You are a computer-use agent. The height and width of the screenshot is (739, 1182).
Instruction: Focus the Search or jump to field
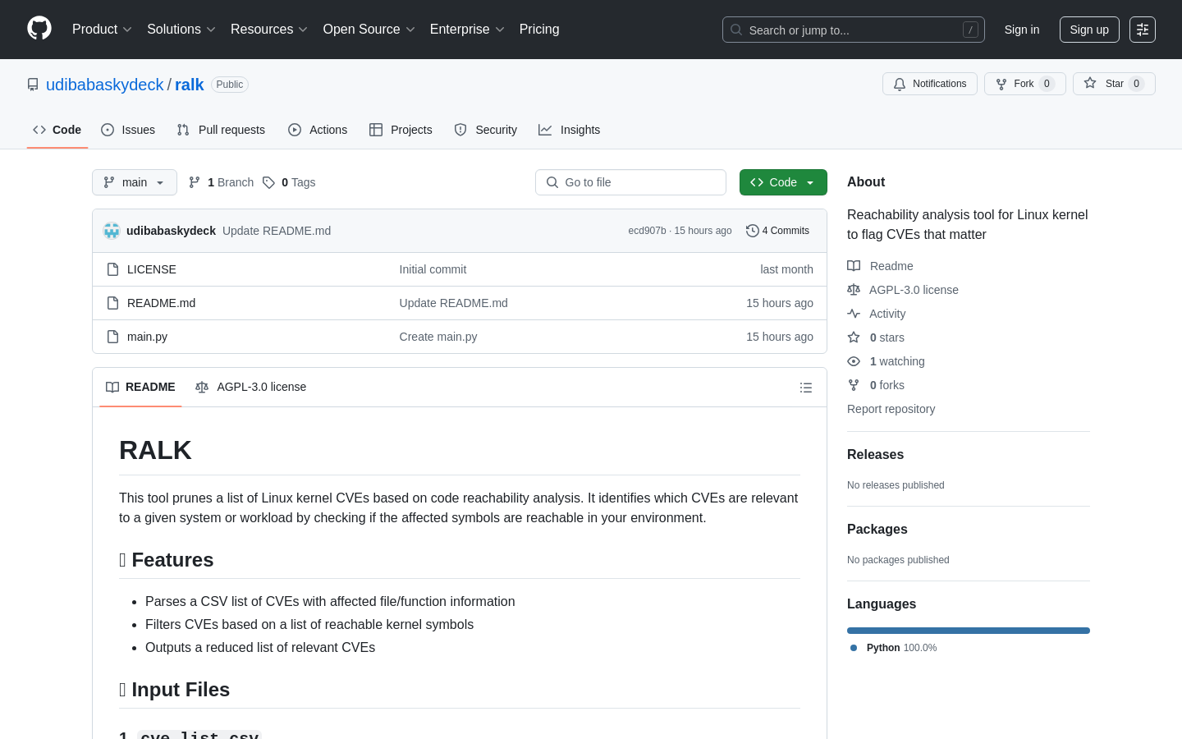pyautogui.click(x=854, y=30)
